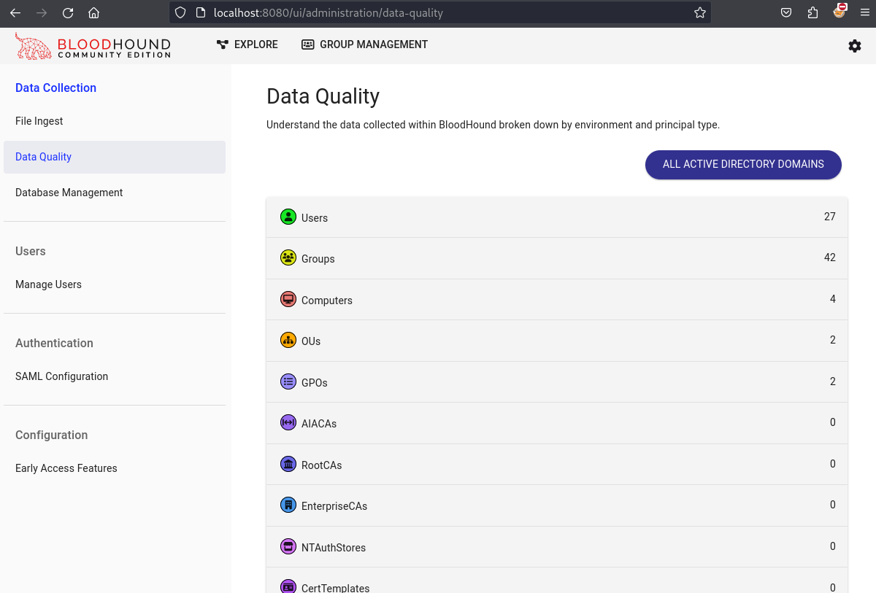Open the settings gear menu

pyautogui.click(x=855, y=46)
